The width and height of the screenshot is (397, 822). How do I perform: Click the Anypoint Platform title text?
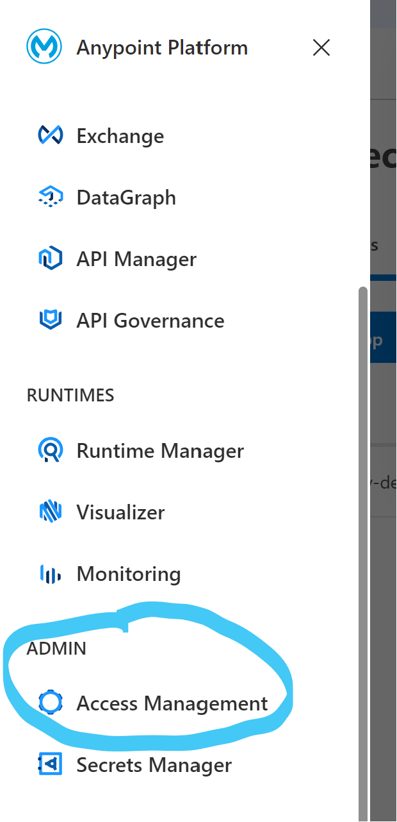[x=162, y=48]
